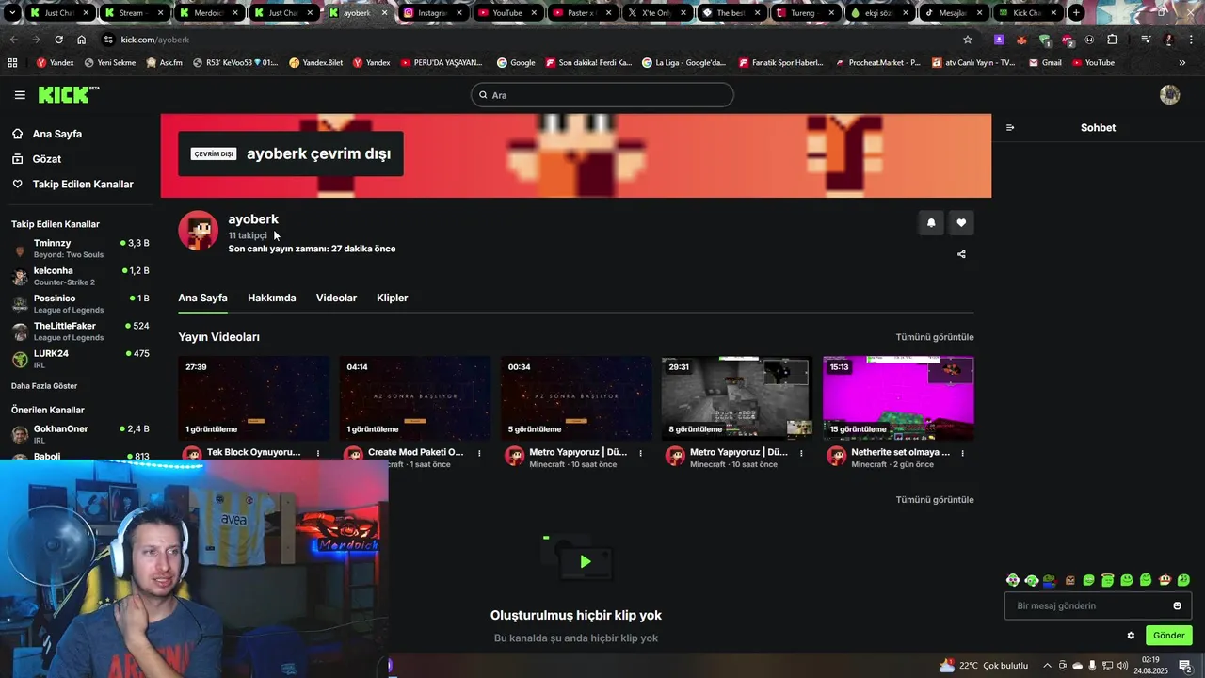Switch to Klipler tab

(x=392, y=298)
